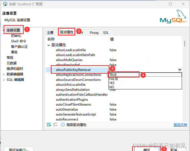Select the allowSourceDownConnections property row
Image resolution: width=190 pixels, height=151 pixels.
point(77,80)
